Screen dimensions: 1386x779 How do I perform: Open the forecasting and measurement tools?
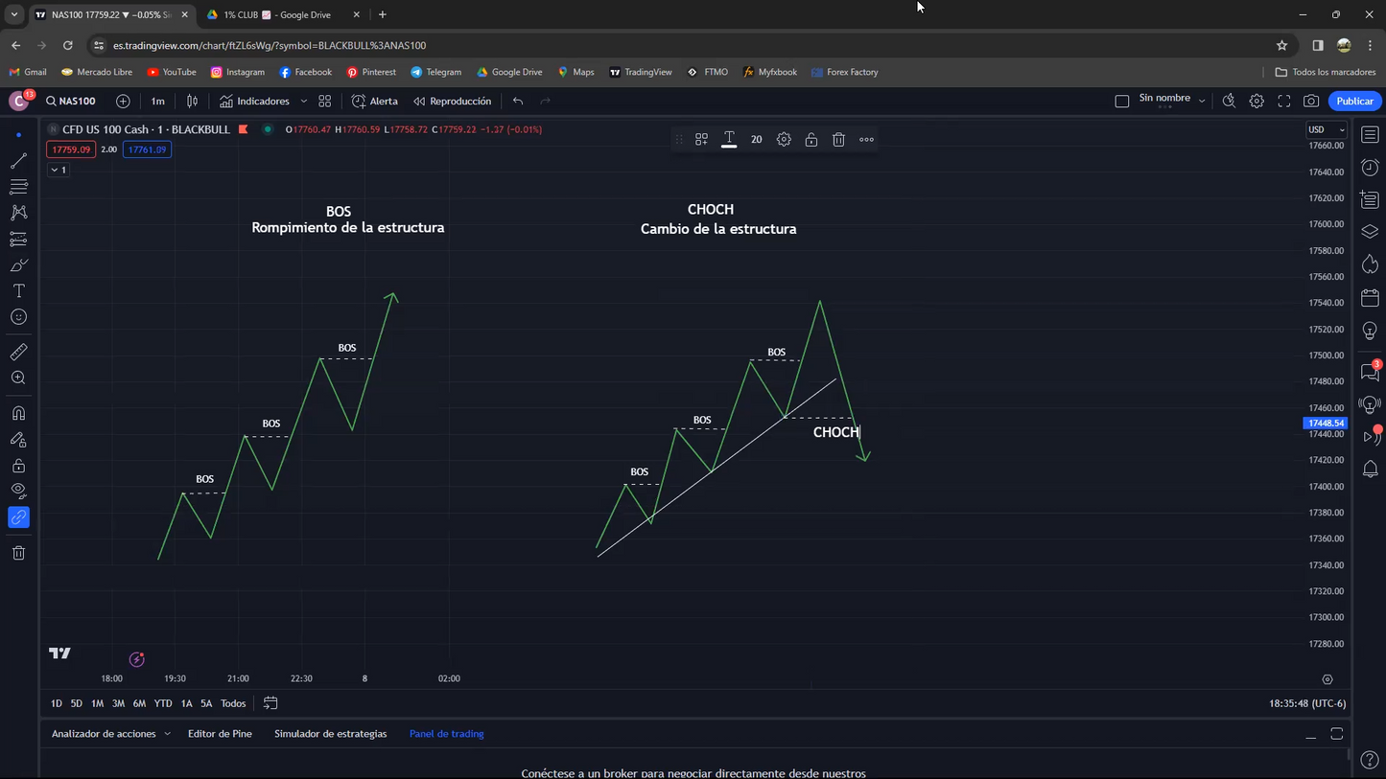pos(18,240)
